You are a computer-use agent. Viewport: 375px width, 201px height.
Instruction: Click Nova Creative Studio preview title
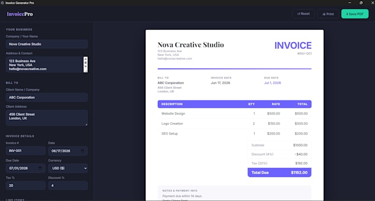pyautogui.click(x=191, y=45)
